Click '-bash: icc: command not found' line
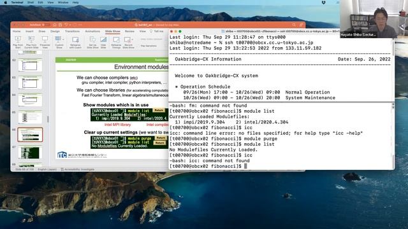This screenshot has width=408, height=229. point(210,161)
